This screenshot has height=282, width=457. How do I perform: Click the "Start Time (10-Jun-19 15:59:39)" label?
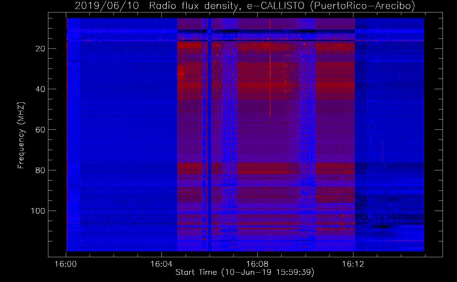click(x=245, y=272)
